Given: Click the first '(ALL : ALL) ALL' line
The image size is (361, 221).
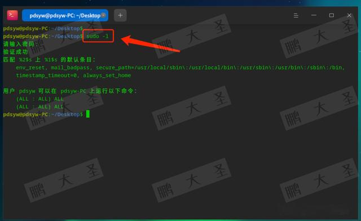Looking at the screenshot, I should tap(39, 99).
